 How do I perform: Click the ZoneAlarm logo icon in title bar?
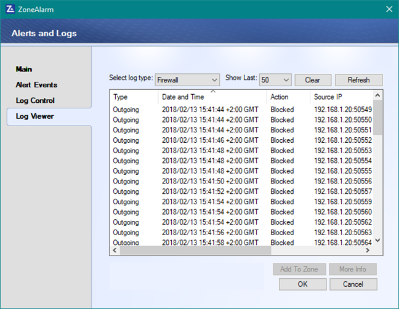click(10, 9)
